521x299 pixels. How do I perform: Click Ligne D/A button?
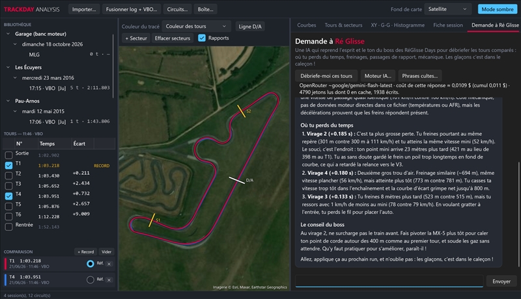[x=250, y=27]
